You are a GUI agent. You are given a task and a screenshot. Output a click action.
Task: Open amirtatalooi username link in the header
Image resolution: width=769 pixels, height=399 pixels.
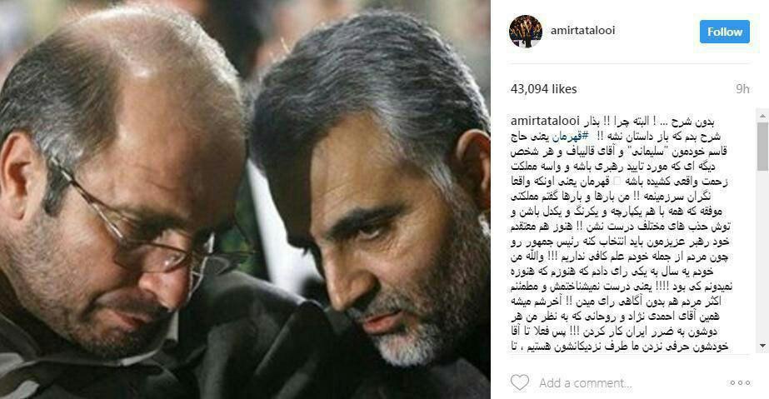[582, 30]
